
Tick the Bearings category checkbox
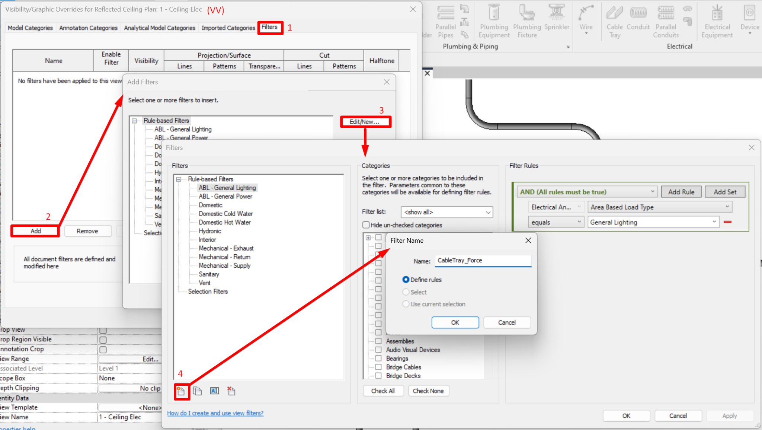[x=378, y=358]
